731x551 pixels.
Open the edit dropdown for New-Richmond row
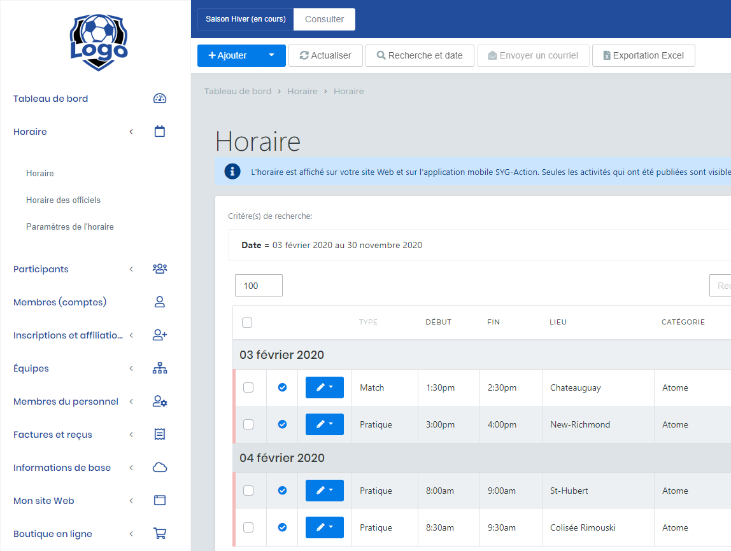point(325,424)
